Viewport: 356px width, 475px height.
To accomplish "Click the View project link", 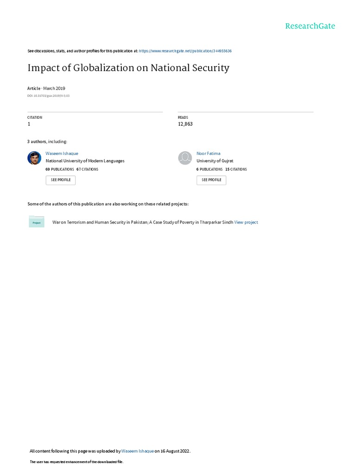I will pyautogui.click(x=246, y=222).
